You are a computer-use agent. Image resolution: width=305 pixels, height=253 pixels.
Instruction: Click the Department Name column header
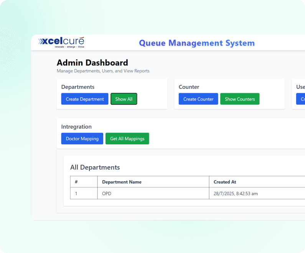(153, 182)
